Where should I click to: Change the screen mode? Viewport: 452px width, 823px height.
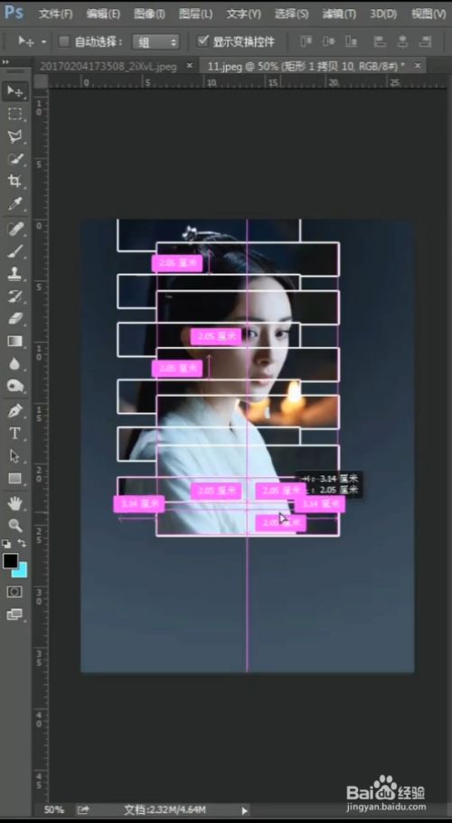pyautogui.click(x=14, y=614)
